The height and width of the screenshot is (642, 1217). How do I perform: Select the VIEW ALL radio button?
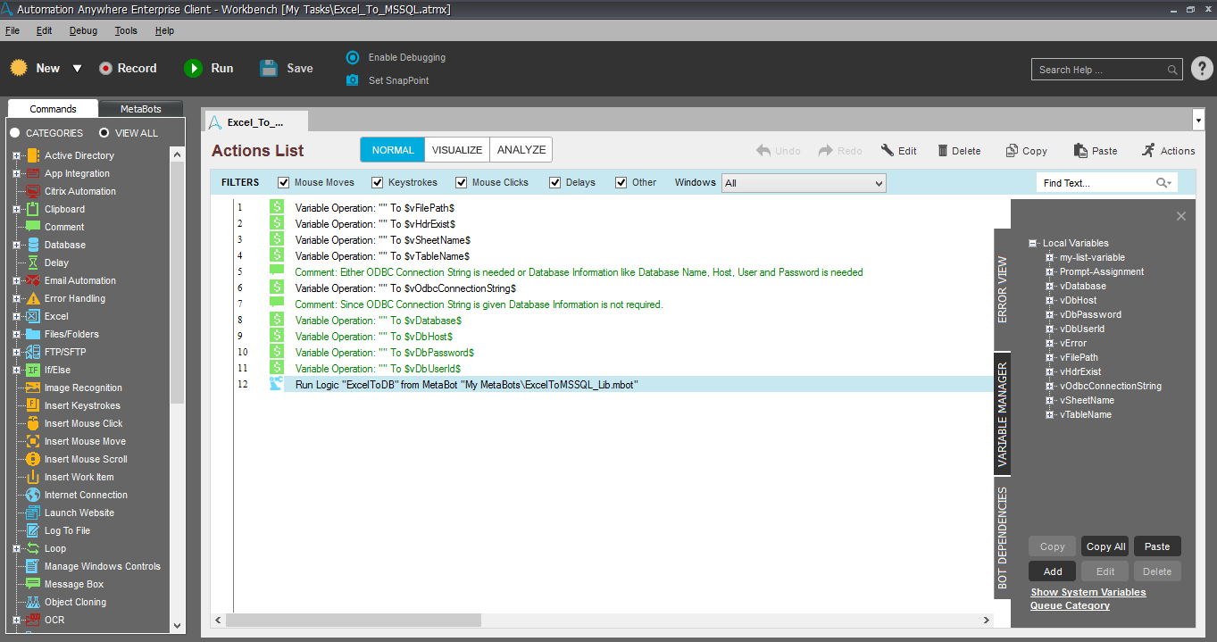coord(104,133)
